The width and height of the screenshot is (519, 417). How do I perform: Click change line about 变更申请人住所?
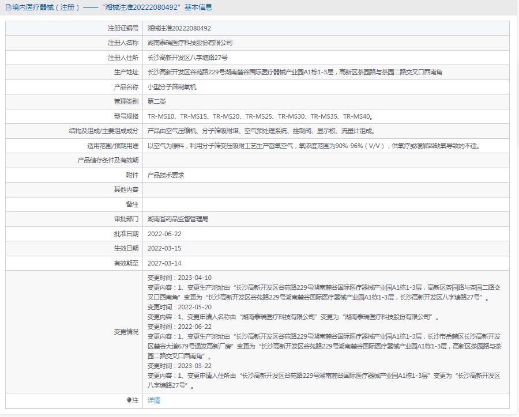coord(324,381)
